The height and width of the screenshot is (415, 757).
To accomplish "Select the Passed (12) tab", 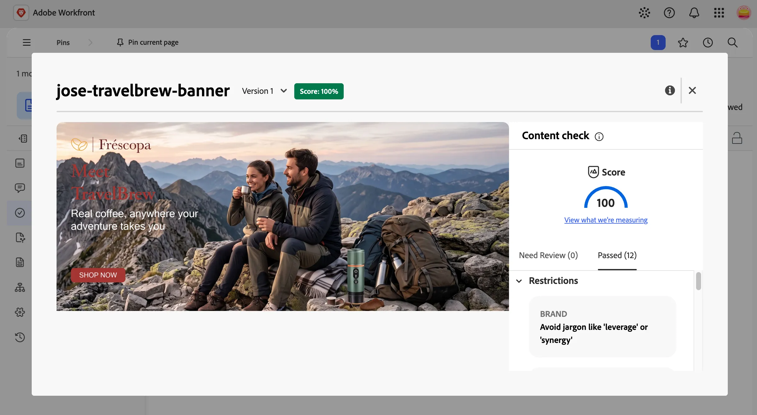I will coord(617,255).
